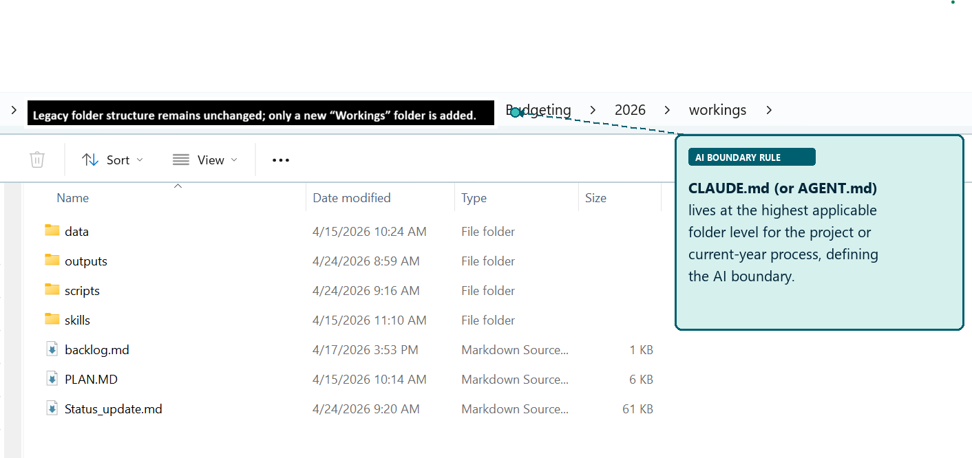Open the View options dropdown
Screen dimensions: 972x458
(x=205, y=160)
